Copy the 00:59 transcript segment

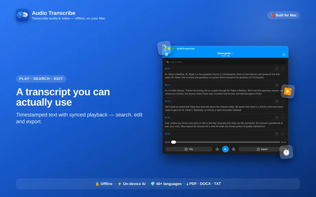(x=277, y=134)
